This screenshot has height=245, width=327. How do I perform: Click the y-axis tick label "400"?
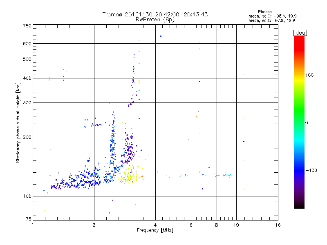click(27, 78)
